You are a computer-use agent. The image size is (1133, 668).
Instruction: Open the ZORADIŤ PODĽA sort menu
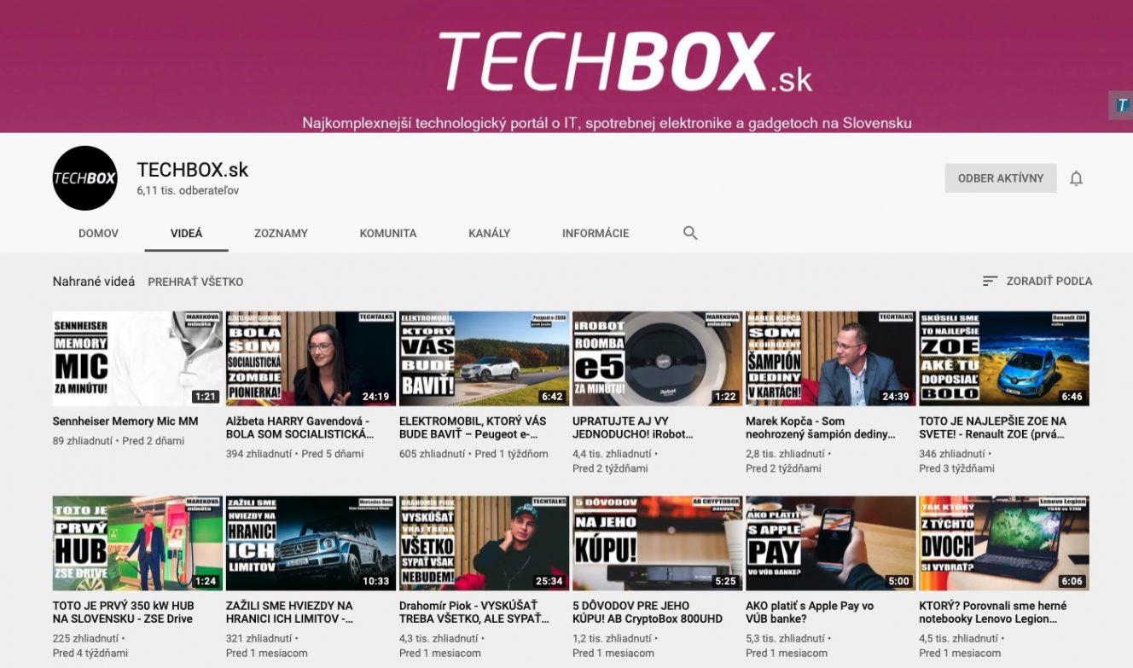1037,281
